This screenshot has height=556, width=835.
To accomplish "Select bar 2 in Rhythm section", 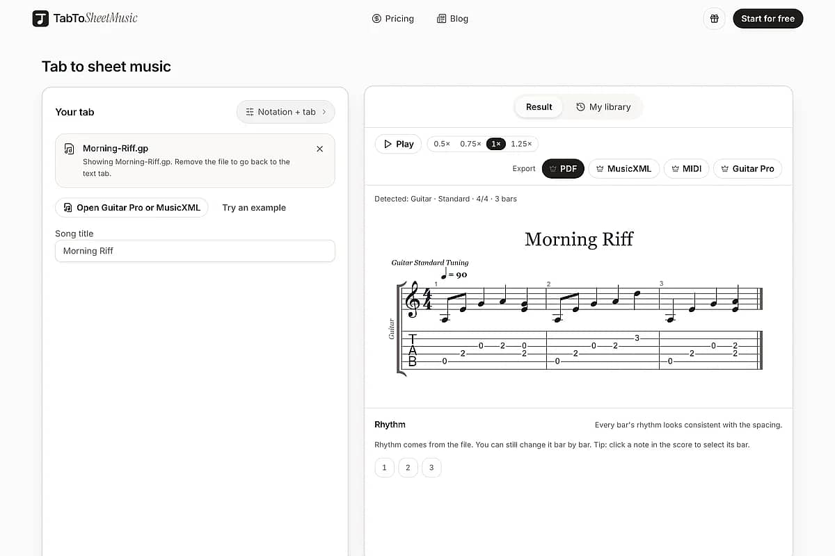I will [408, 468].
